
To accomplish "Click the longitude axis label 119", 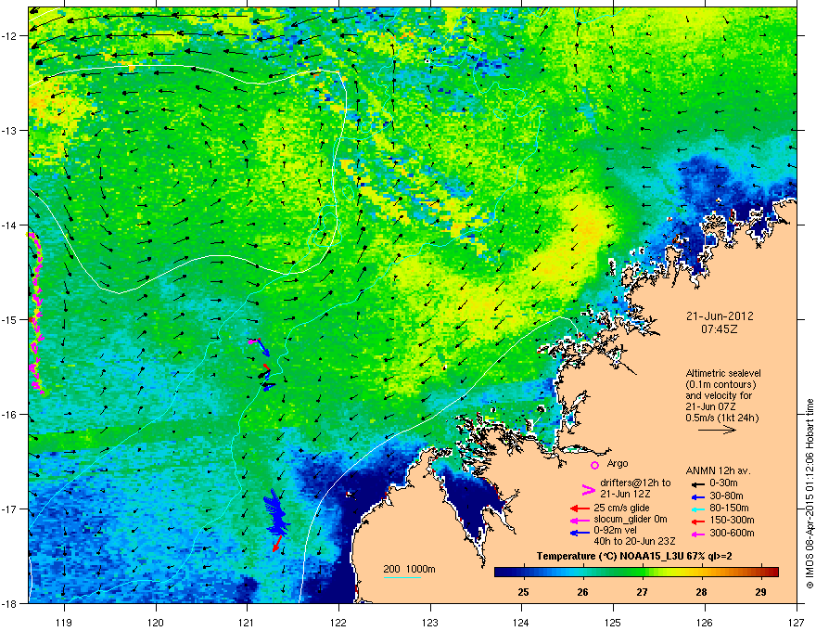I will pyautogui.click(x=64, y=622).
